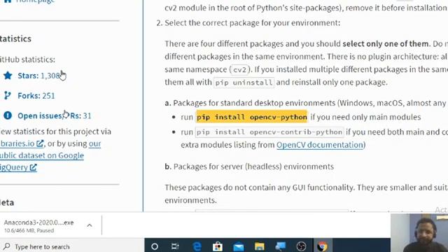Click the Stars: 1,308 link
This screenshot has width=448, height=252.
(x=39, y=76)
